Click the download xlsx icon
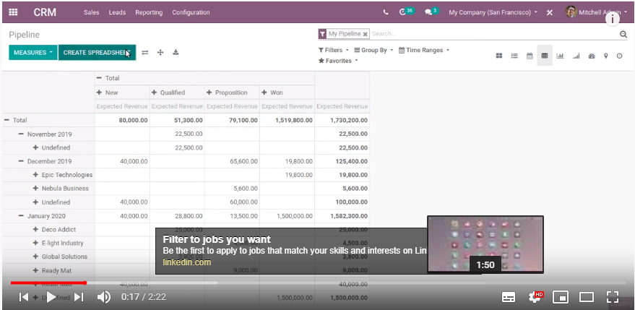 click(x=176, y=53)
